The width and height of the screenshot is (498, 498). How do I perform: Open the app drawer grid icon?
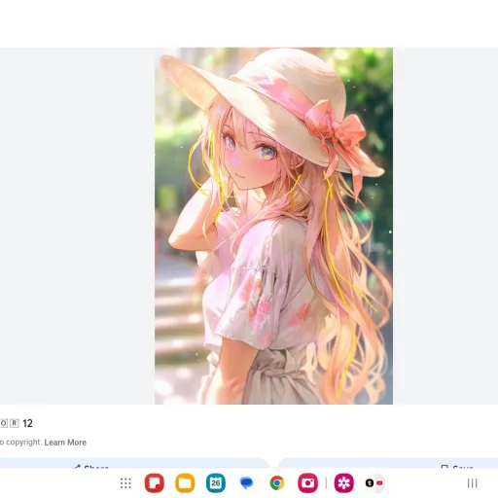(x=125, y=483)
